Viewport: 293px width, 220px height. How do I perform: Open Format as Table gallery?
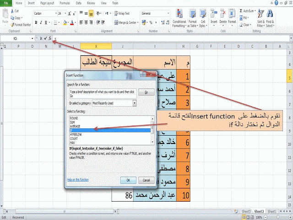[x=192, y=18]
